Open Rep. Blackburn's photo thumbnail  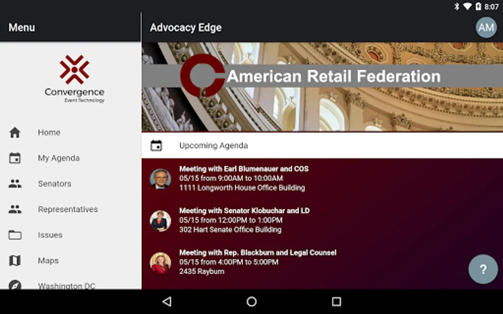pyautogui.click(x=160, y=262)
